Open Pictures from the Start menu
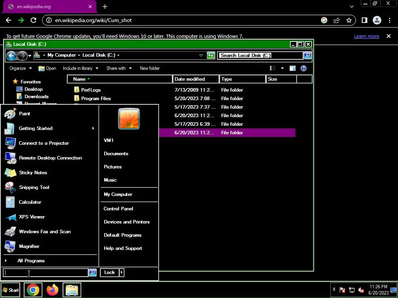This screenshot has height=298, width=398. [113, 167]
